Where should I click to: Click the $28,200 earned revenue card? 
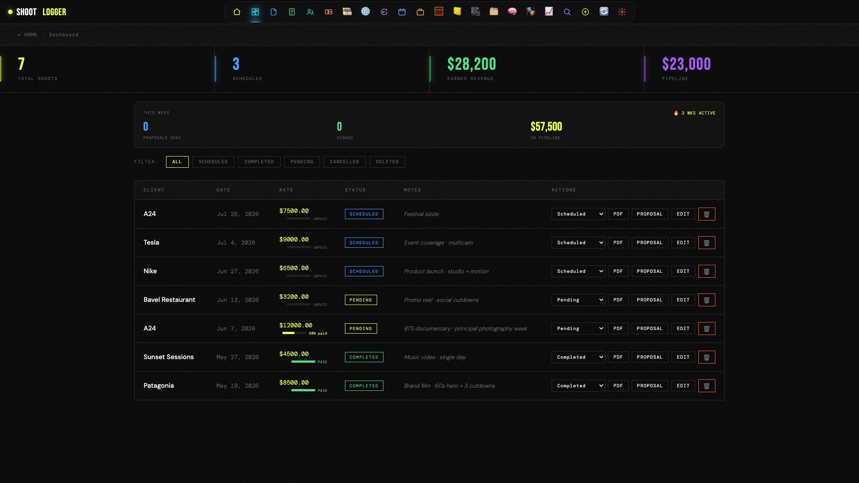pyautogui.click(x=536, y=69)
